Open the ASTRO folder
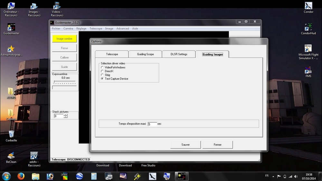The width and height of the screenshot is (322, 181). point(11,93)
